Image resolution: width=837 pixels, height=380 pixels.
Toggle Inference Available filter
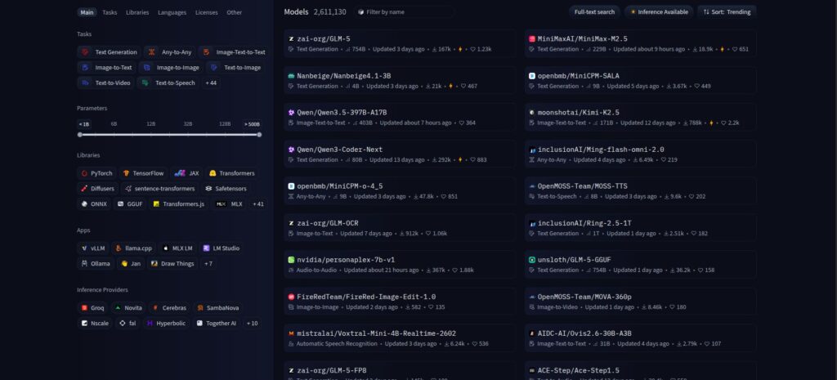point(659,11)
